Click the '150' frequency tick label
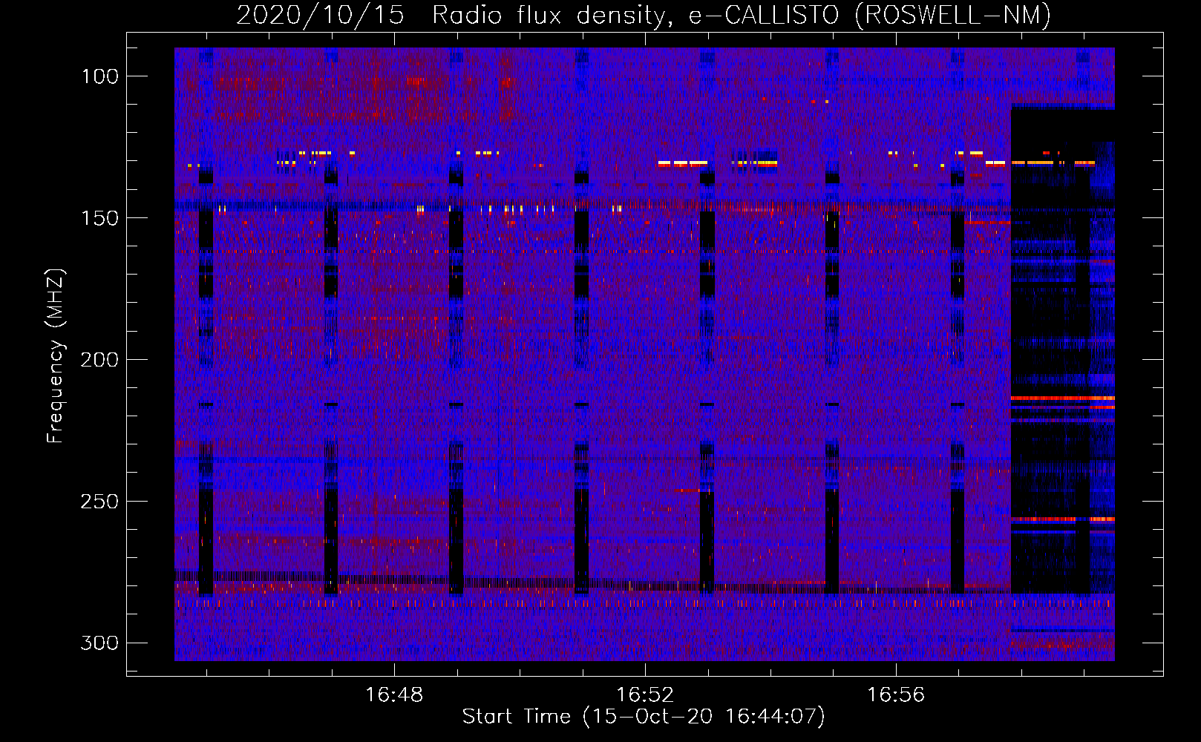The width and height of the screenshot is (1201, 742). tap(100, 218)
